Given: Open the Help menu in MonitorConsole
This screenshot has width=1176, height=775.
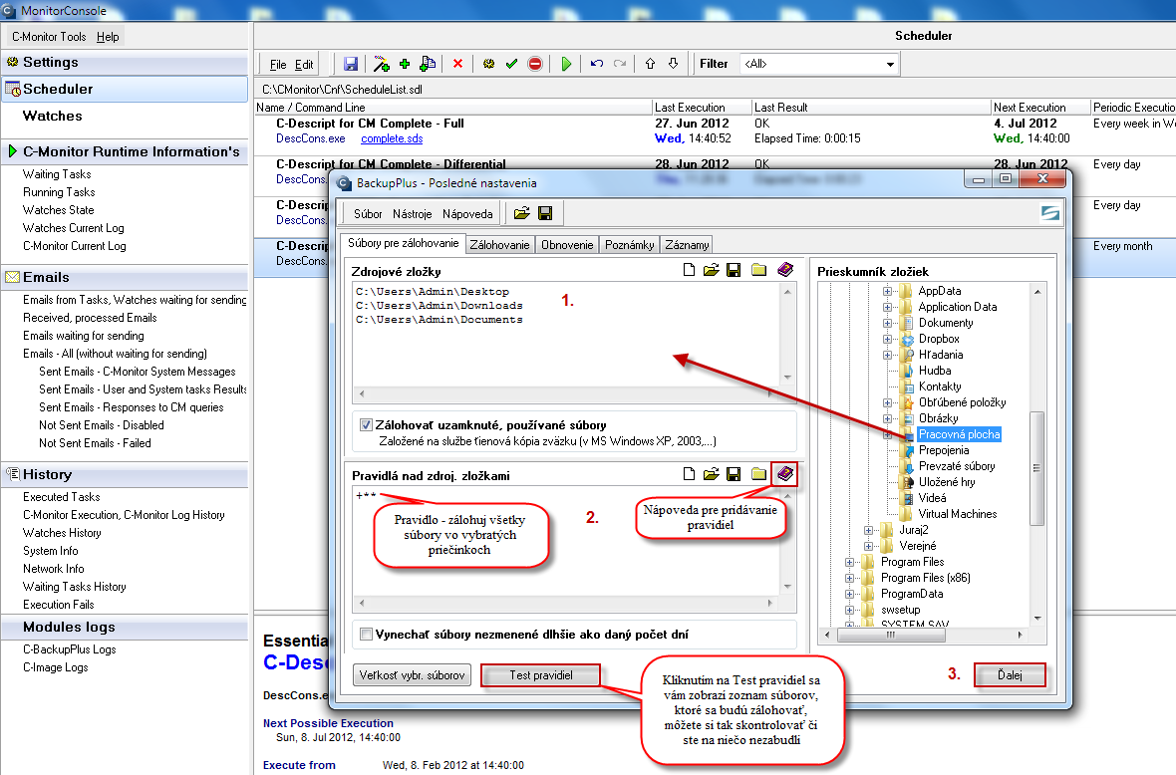Looking at the screenshot, I should pyautogui.click(x=108, y=37).
